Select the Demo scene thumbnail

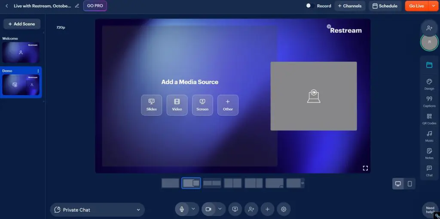click(x=21, y=85)
